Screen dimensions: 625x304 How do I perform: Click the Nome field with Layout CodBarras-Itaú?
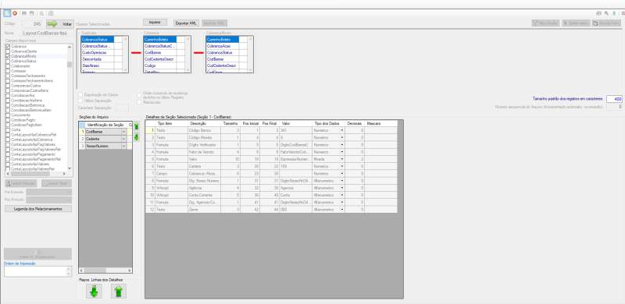(x=48, y=34)
